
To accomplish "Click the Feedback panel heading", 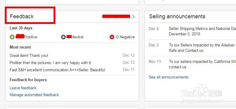I will (x=22, y=16).
